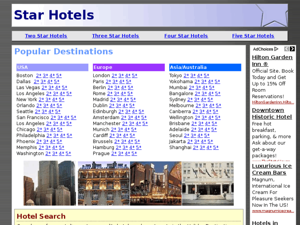Choose Cardiff 4* hotels link

(x=125, y=135)
